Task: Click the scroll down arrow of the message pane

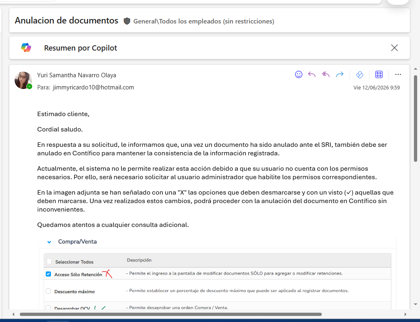Action: [416, 304]
